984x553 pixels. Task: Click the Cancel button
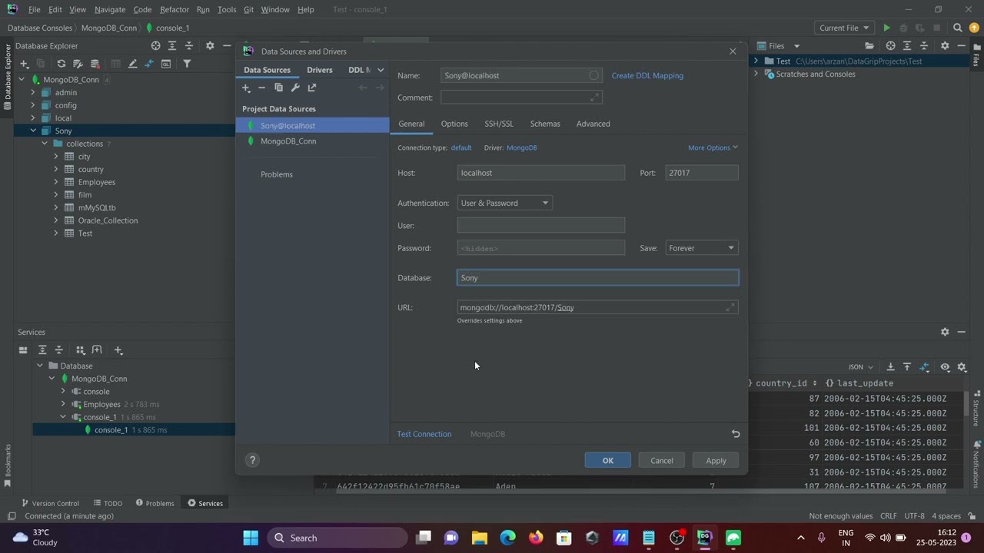tap(662, 460)
